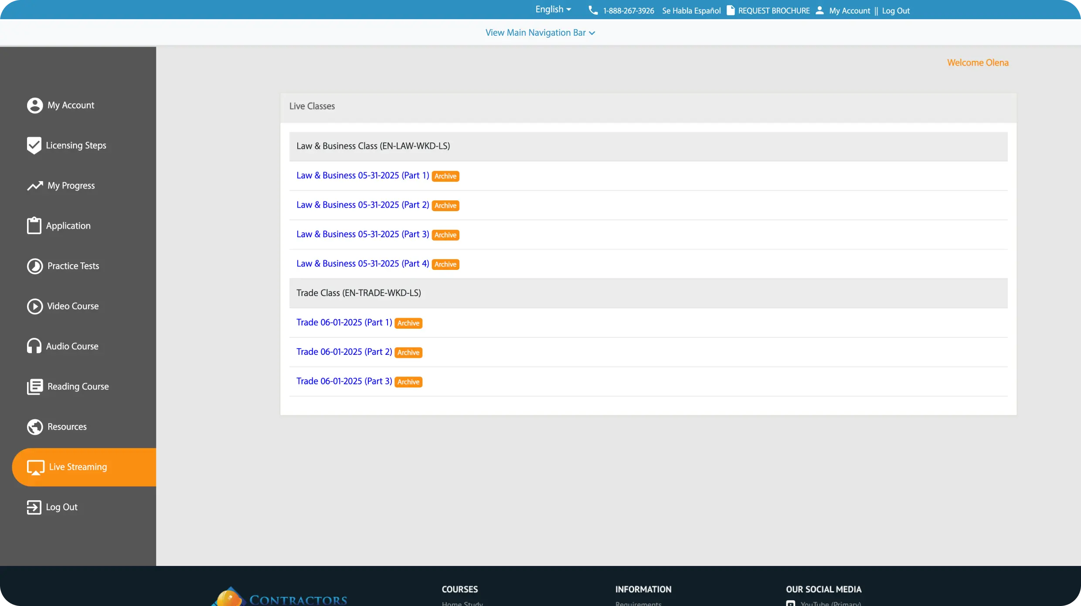Viewport: 1081px width, 606px height.
Task: Click the Audio Course headphones icon
Action: 34,347
